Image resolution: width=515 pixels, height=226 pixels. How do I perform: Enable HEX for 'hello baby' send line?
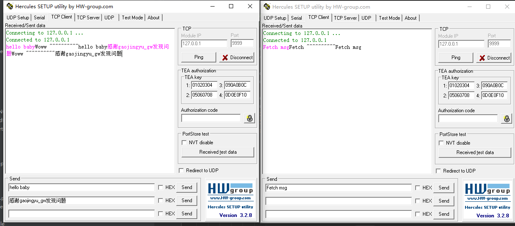(161, 187)
